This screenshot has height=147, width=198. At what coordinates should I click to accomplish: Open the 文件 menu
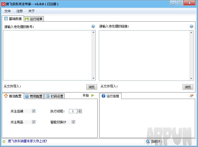[x=8, y=11]
